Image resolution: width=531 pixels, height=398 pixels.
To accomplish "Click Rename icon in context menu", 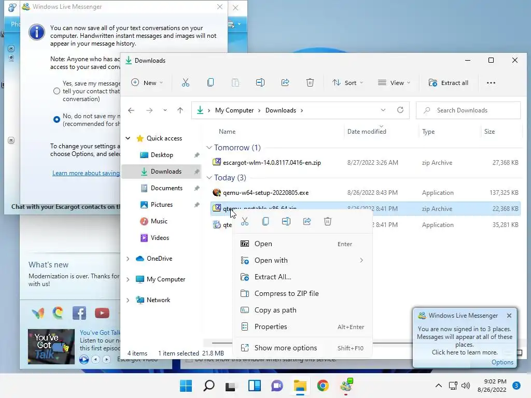I will pos(286,221).
